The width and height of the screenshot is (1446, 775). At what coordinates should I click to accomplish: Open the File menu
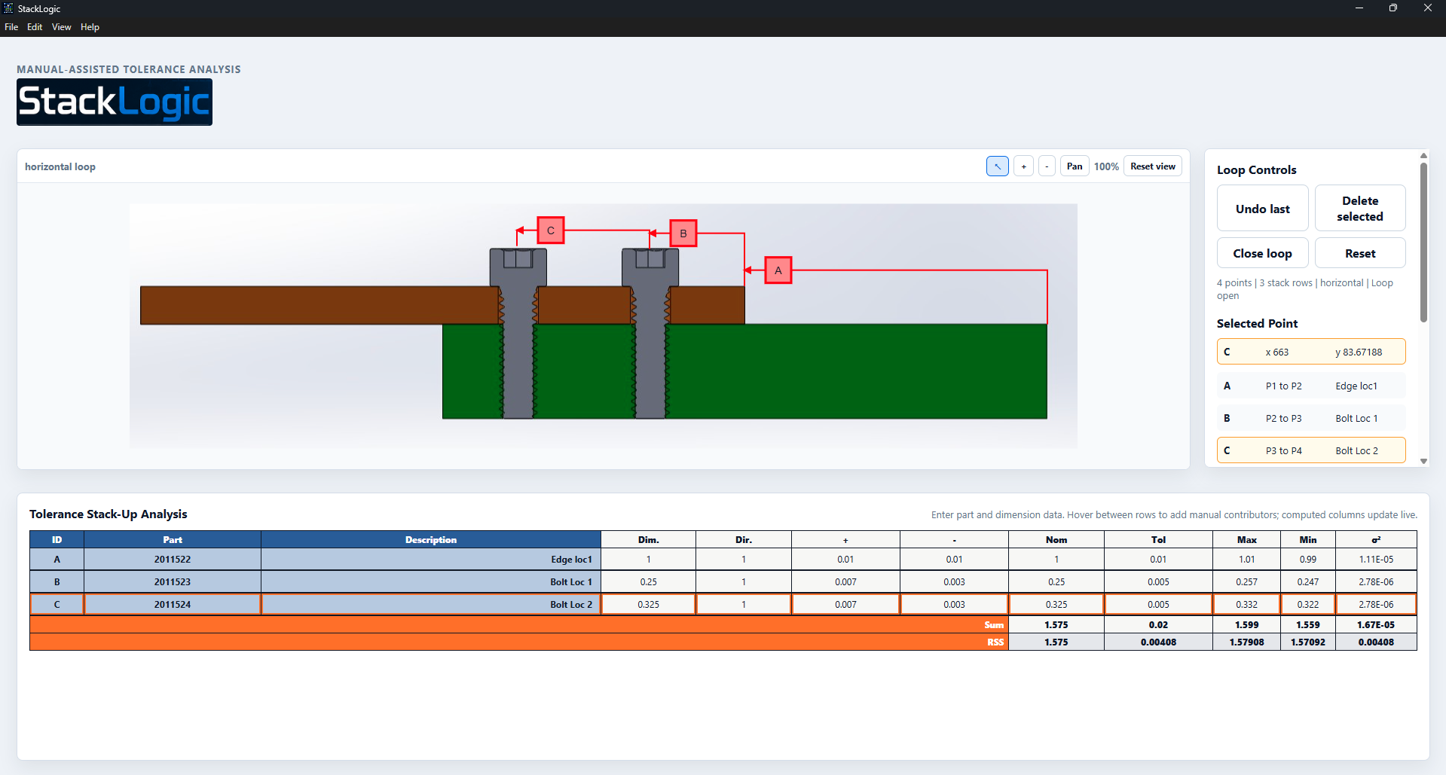[11, 27]
